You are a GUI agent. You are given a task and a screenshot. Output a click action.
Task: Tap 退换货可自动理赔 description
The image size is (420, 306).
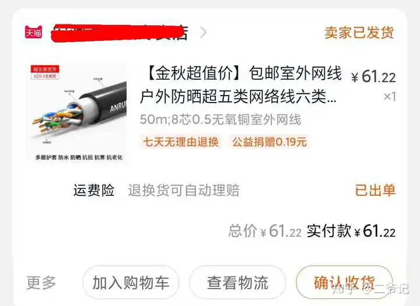point(184,191)
